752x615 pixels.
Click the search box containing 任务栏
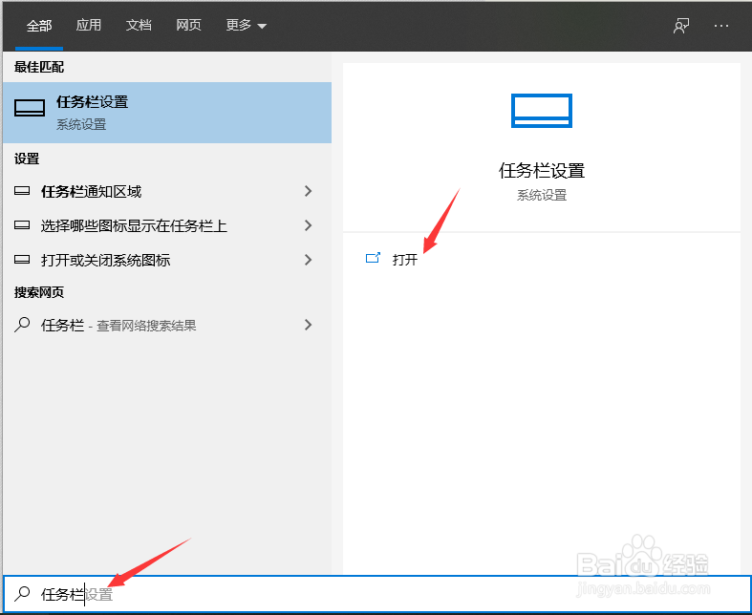(377, 594)
